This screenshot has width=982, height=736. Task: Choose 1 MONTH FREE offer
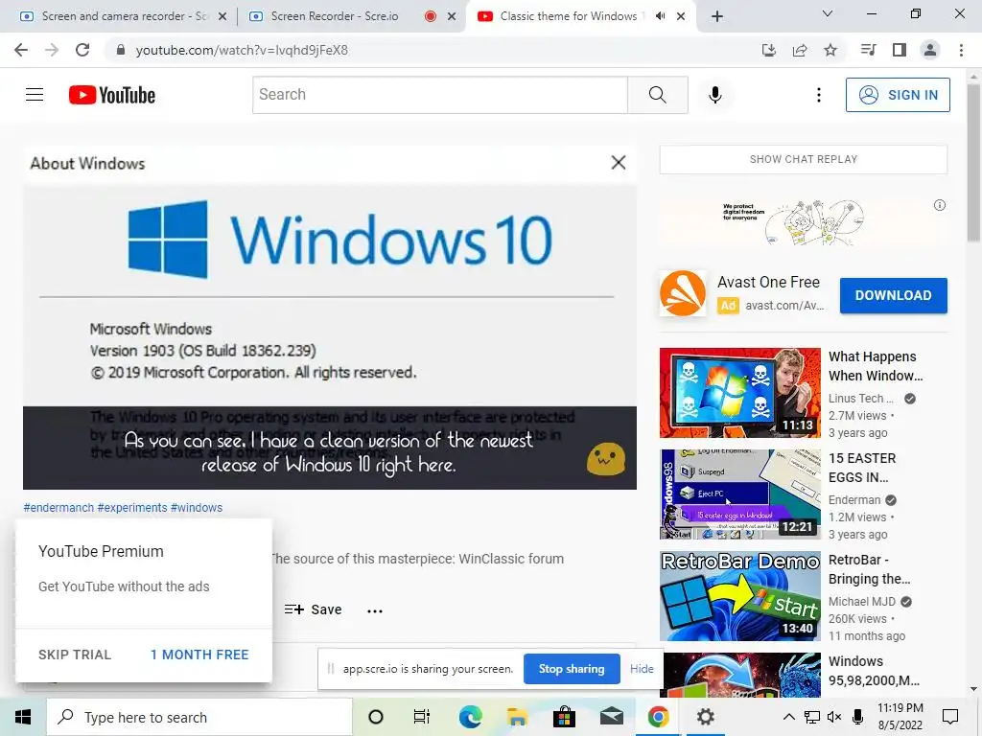coord(199,655)
